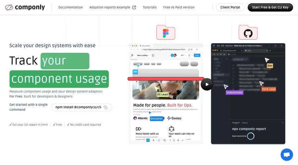Screen dimensions: 298x165
Task: Open the Figma folder icon
Action: pos(166,32)
